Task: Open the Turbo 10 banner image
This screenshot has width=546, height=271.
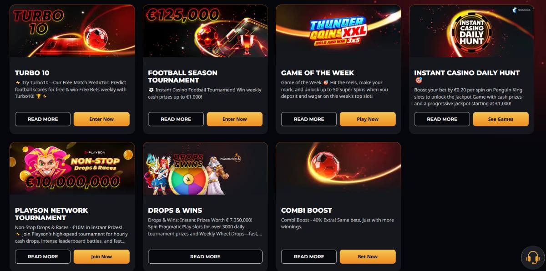Action: (x=72, y=31)
